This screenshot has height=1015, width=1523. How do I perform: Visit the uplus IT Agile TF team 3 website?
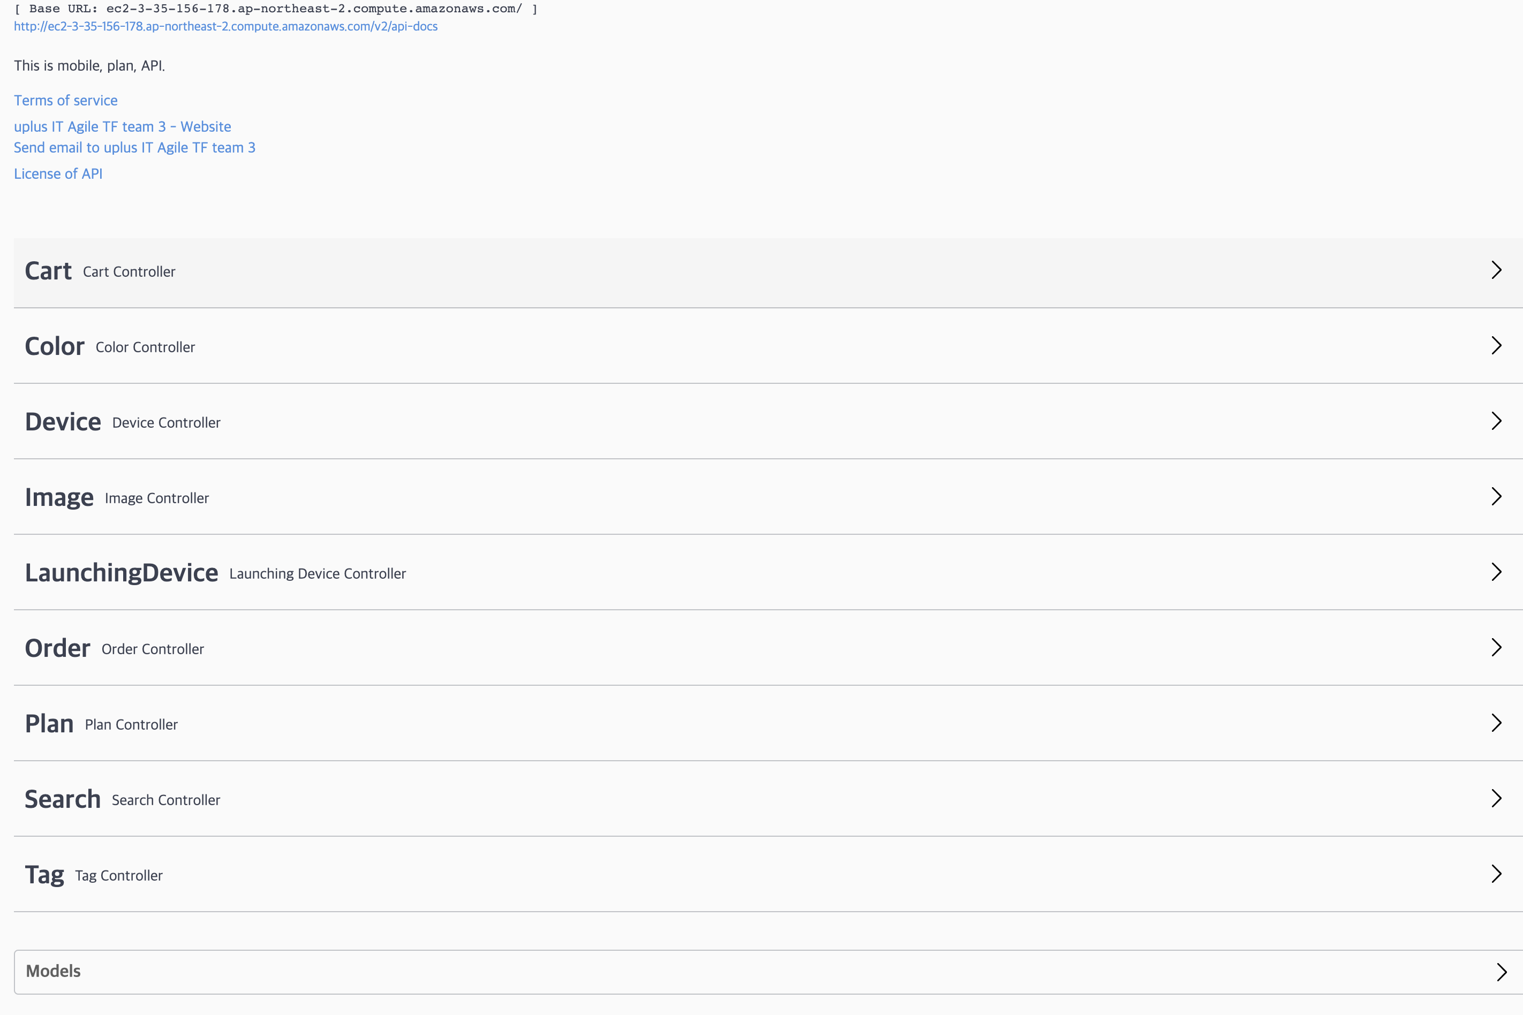click(122, 126)
